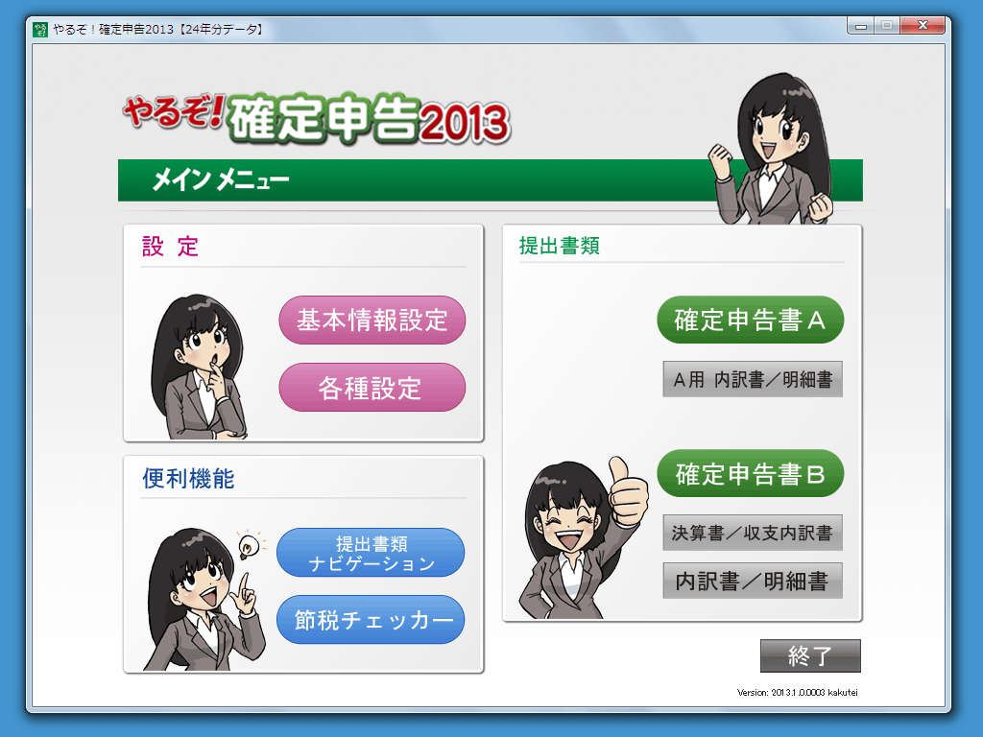
Task: Open 基本情報設定 basic info settings
Action: (x=372, y=321)
